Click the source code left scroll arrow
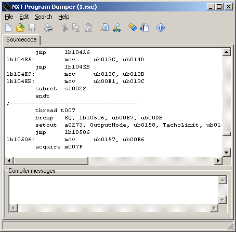 [x=9, y=161]
